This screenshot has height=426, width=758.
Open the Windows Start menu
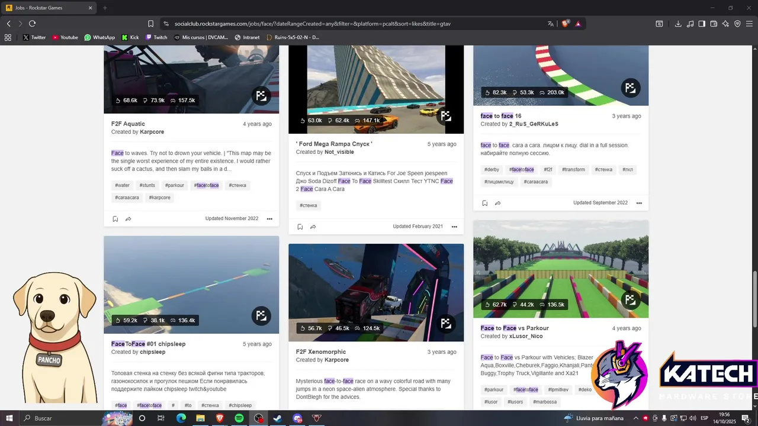(9, 418)
